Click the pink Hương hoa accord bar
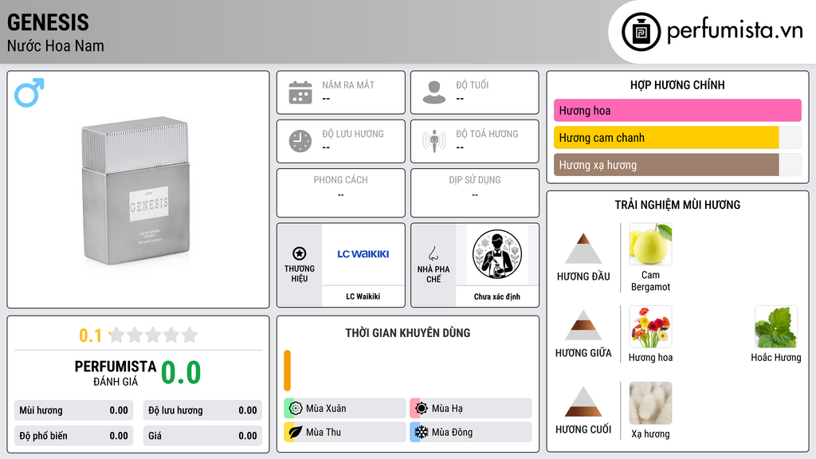 (677, 110)
